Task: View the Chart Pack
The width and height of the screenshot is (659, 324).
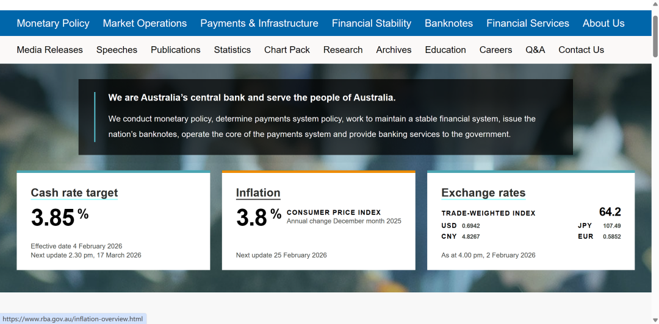Action: [x=287, y=50]
